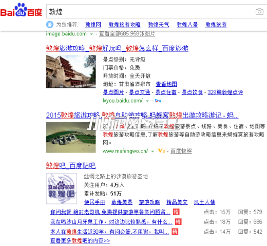Click text 回复: 686

point(250,222)
